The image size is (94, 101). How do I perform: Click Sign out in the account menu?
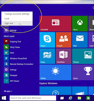point(17,23)
